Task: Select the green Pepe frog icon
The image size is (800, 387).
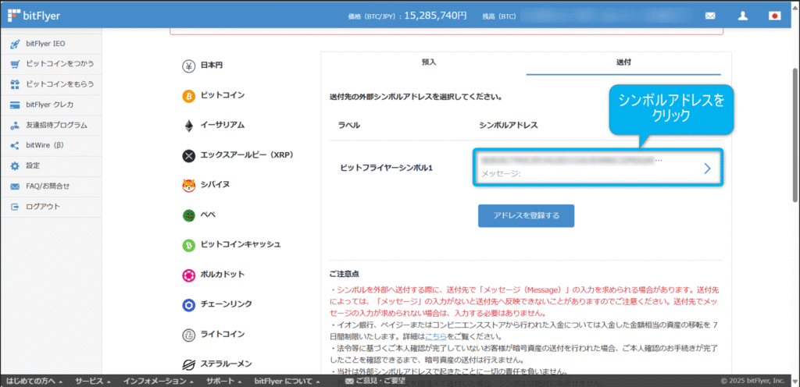Action: point(189,215)
